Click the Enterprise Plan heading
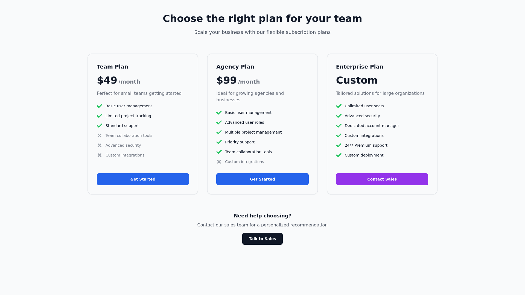Viewport: 525px width, 295px height. tap(360, 67)
